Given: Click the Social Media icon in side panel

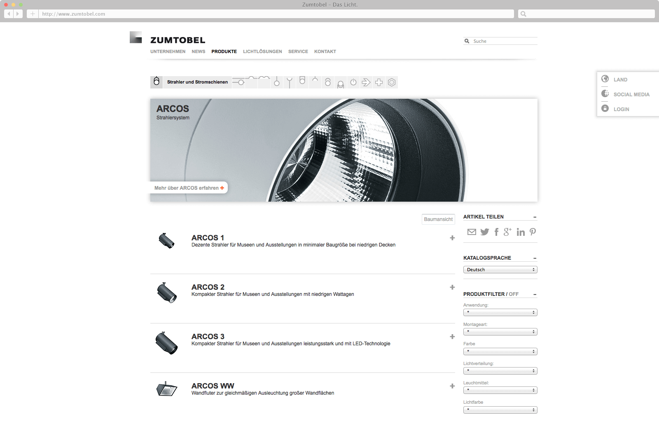Looking at the screenshot, I should click(605, 93).
